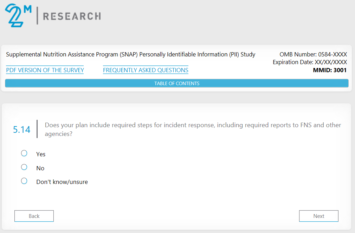Open the Frequently Asked Questions link
Screen dimensions: 355x233
point(146,70)
